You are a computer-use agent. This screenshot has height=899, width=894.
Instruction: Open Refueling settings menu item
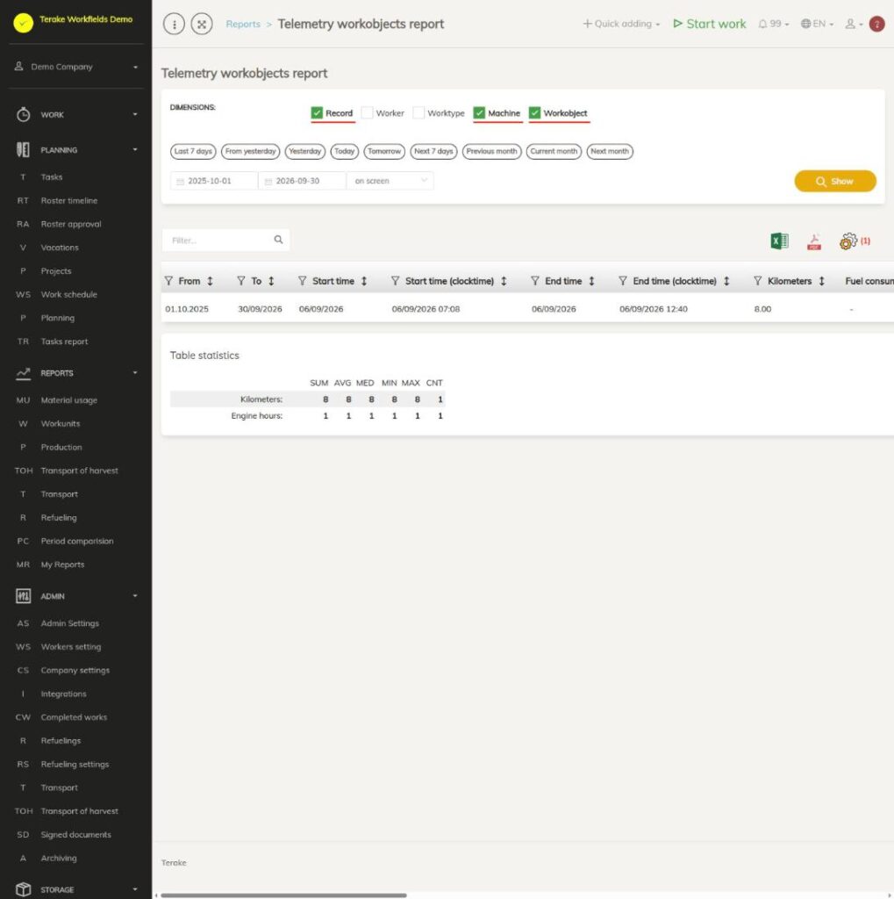(75, 765)
